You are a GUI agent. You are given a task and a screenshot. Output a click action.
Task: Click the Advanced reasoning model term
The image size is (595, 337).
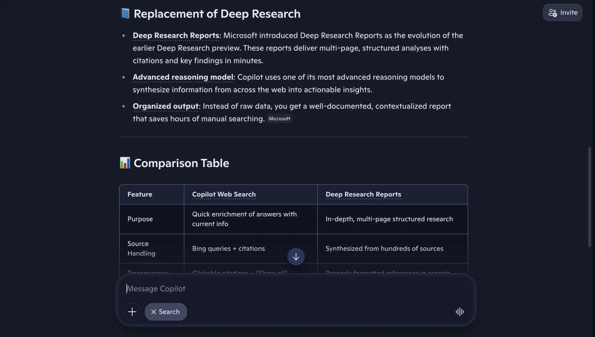coord(183,77)
